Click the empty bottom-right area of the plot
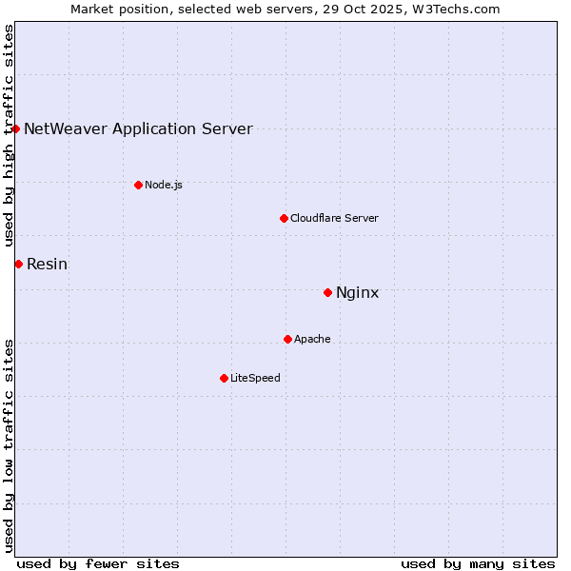This screenshot has width=571, height=571. pos(476,495)
